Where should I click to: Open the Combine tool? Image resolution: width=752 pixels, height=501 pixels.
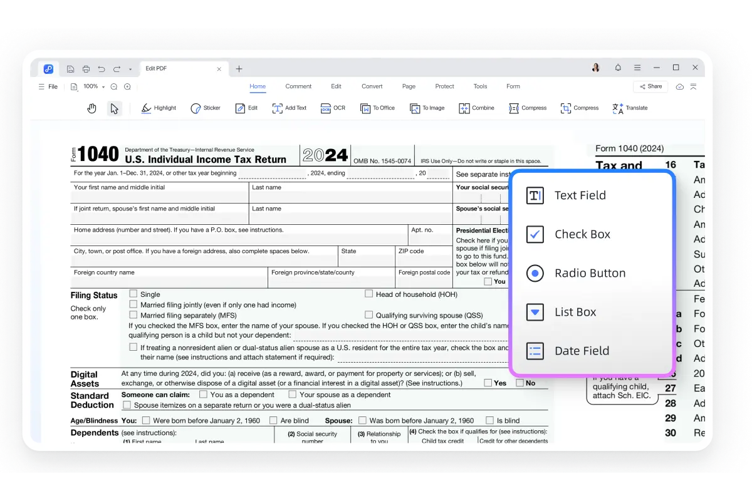click(476, 108)
